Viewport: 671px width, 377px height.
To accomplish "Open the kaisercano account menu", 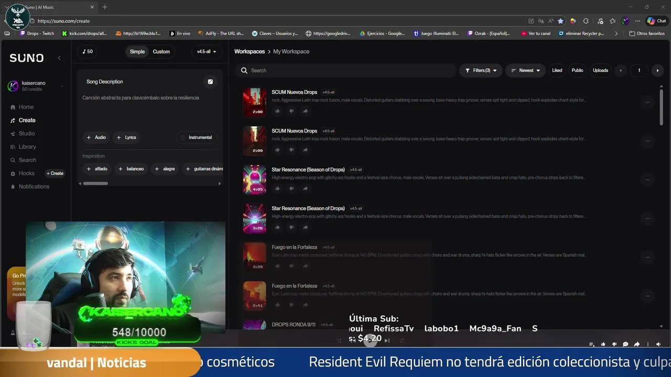I will [x=36, y=86].
